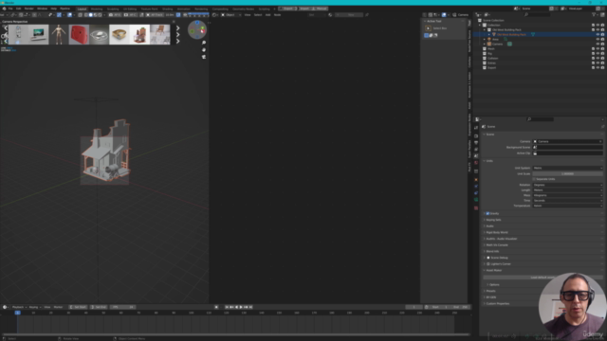Jump to the timeline end frame
607x341 pixels.
pos(250,307)
